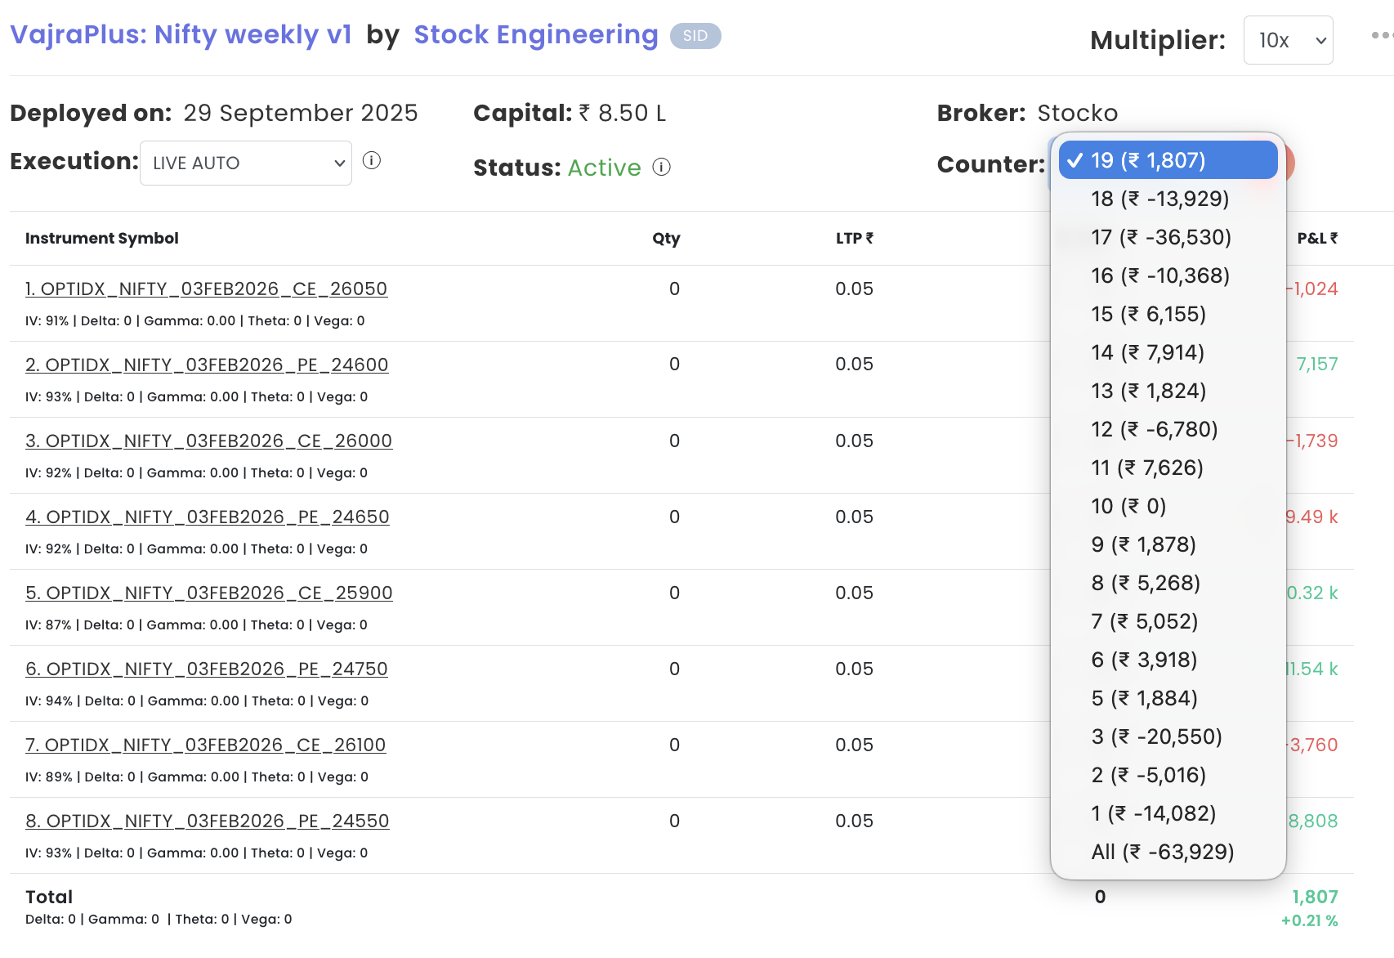
Task: Click the SID badge
Action: (695, 36)
